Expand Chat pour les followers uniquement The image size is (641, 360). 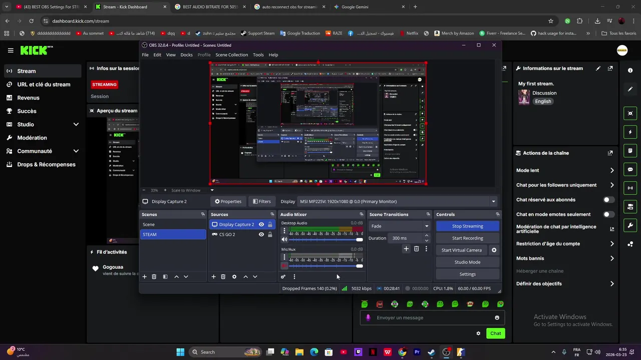pyautogui.click(x=611, y=185)
